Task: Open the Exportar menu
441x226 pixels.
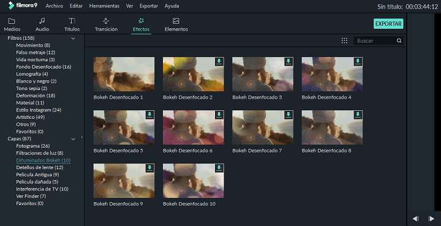Action: (149, 6)
